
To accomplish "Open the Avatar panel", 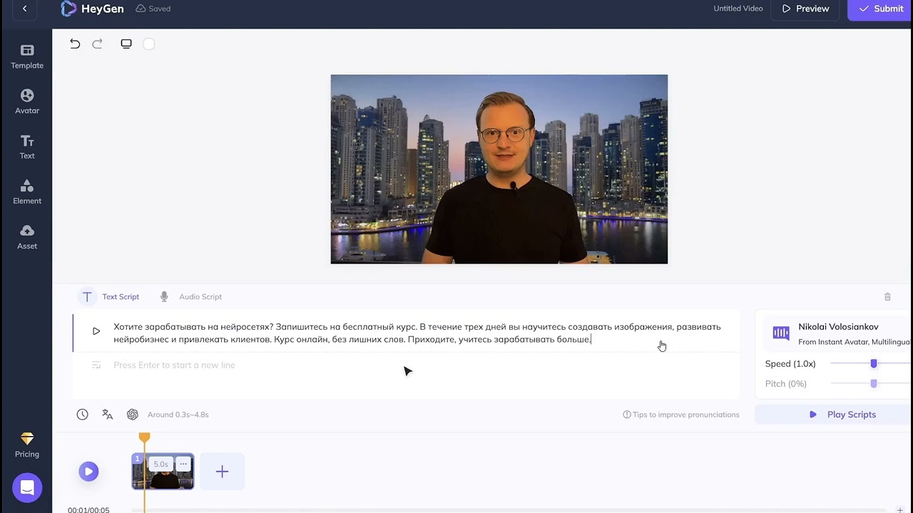I will (x=27, y=102).
